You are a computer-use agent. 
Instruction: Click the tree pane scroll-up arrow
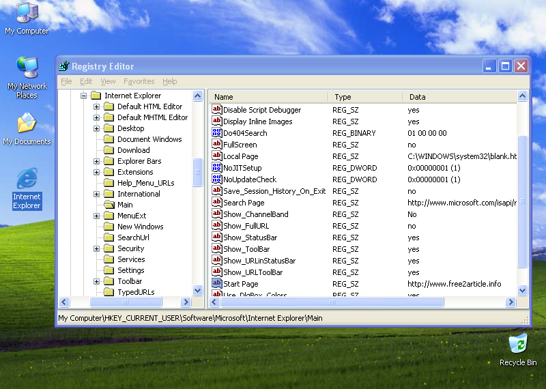click(197, 96)
